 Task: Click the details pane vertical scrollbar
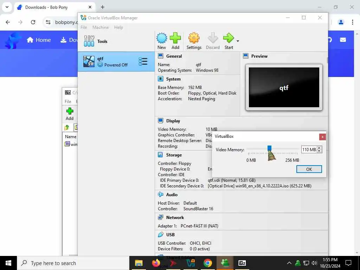[327, 60]
